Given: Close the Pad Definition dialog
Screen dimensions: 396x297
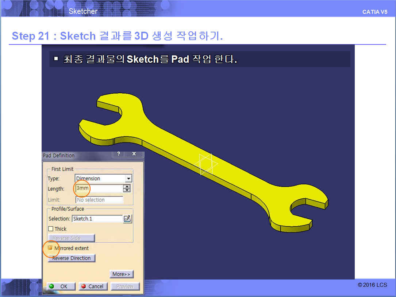Looking at the screenshot, I should [x=134, y=154].
